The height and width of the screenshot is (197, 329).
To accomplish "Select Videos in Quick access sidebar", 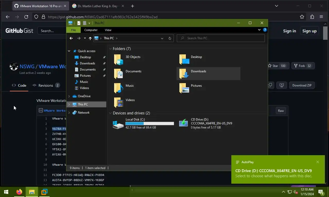I will [x=84, y=88].
